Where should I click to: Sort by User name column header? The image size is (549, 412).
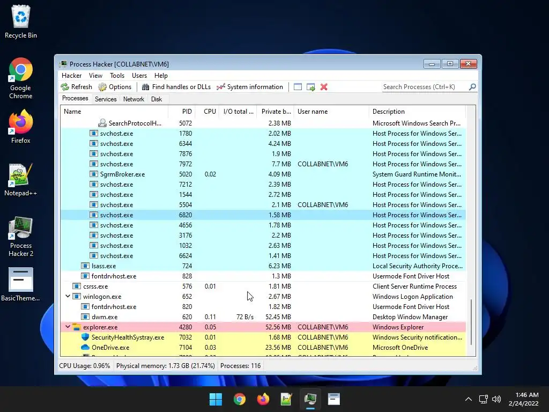331,112
